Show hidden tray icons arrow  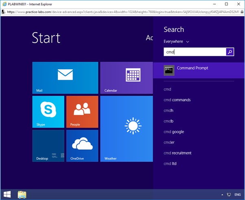click(222, 195)
